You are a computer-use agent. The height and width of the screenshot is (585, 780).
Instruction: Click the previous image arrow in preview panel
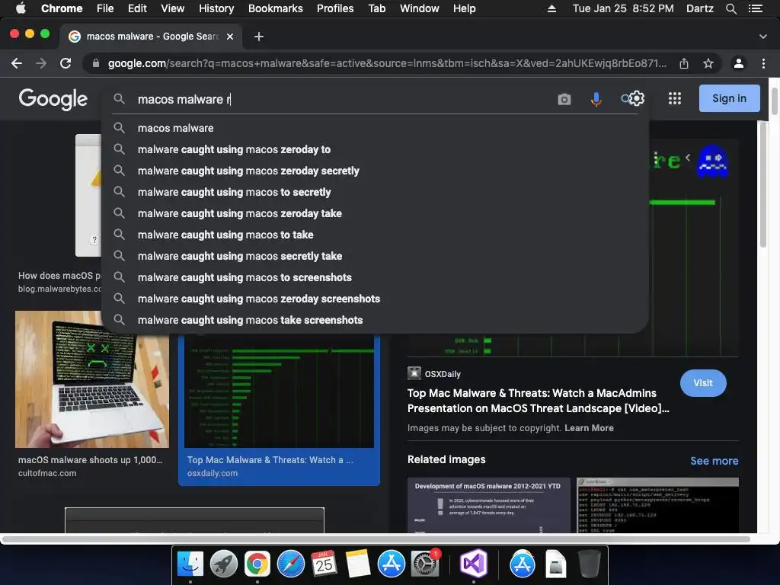(x=688, y=158)
